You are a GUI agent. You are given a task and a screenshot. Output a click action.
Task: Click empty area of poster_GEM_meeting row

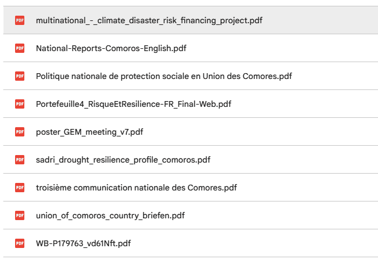click(260, 132)
